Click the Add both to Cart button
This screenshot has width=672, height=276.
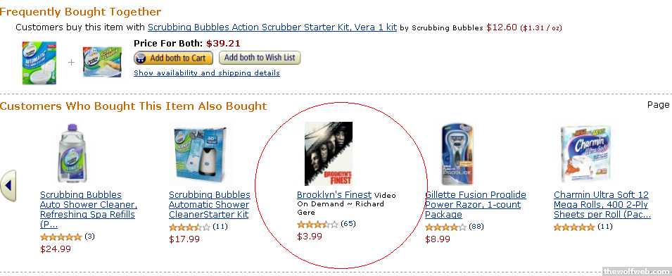tap(173, 58)
